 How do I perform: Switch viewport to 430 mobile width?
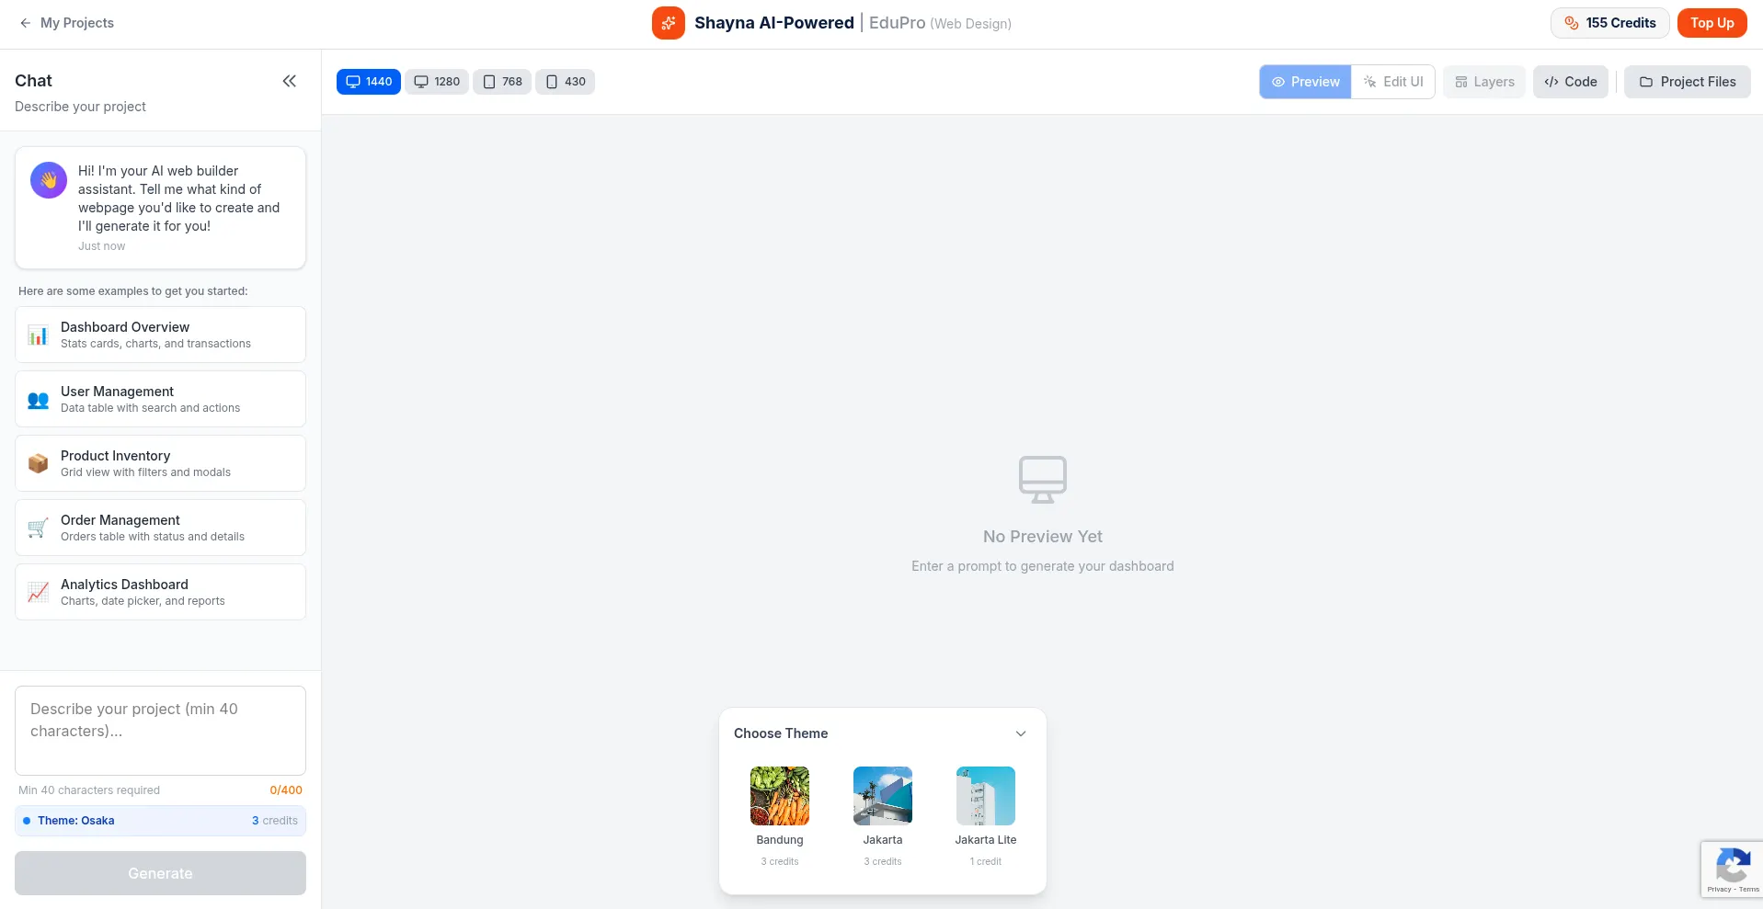click(x=566, y=82)
